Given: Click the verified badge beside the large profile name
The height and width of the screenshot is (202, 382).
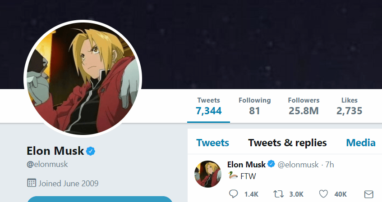Looking at the screenshot, I should pyautogui.click(x=91, y=151).
